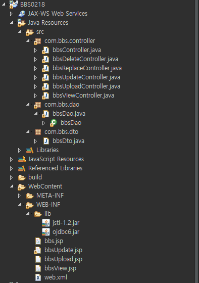Expand the JAX-WS Web Services node
Viewport: 199px width, 283px height.
coord(11,14)
